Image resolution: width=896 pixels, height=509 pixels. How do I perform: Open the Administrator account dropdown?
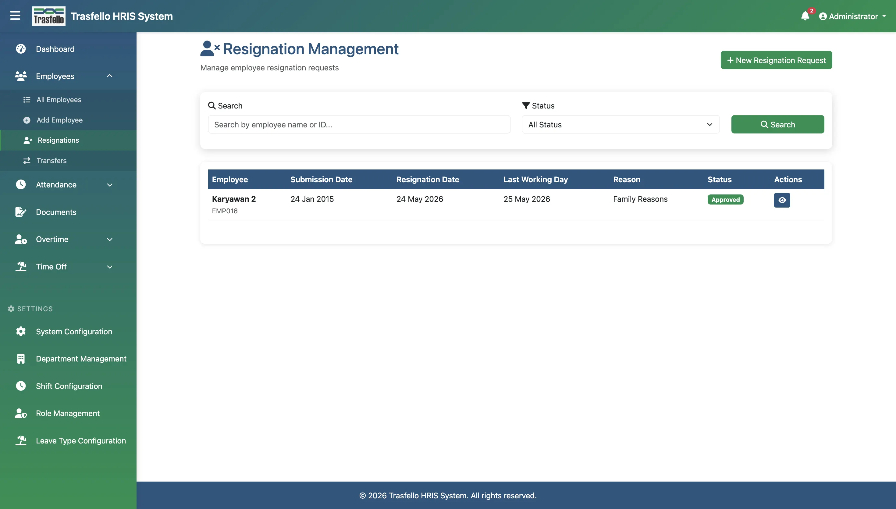(852, 16)
